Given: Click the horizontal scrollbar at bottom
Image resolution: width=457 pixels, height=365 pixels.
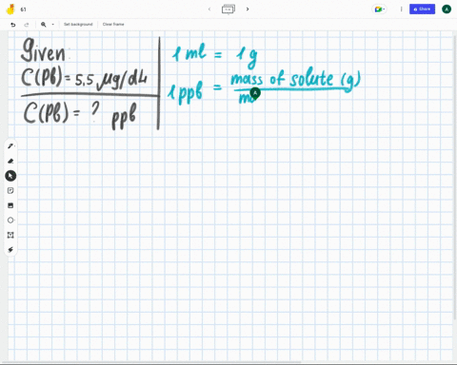Looking at the screenshot, I should tap(150, 362).
